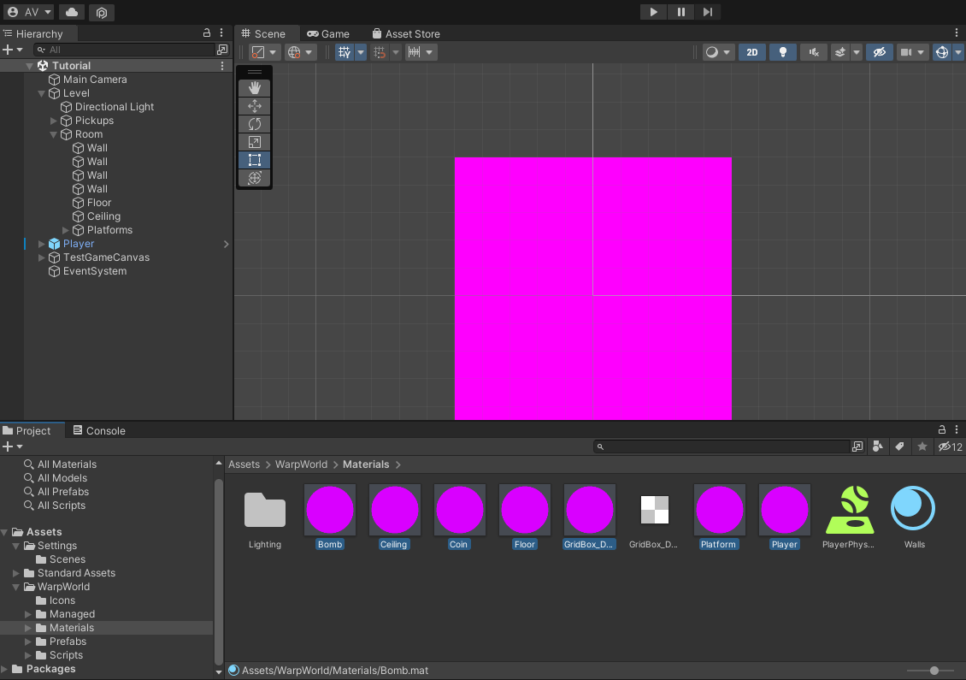The image size is (966, 680).
Task: Select the Hand (View) tool
Action: click(x=255, y=88)
